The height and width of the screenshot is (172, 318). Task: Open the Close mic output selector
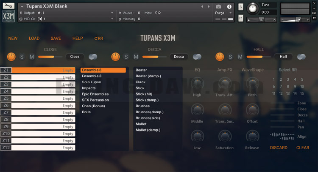coord(75,57)
